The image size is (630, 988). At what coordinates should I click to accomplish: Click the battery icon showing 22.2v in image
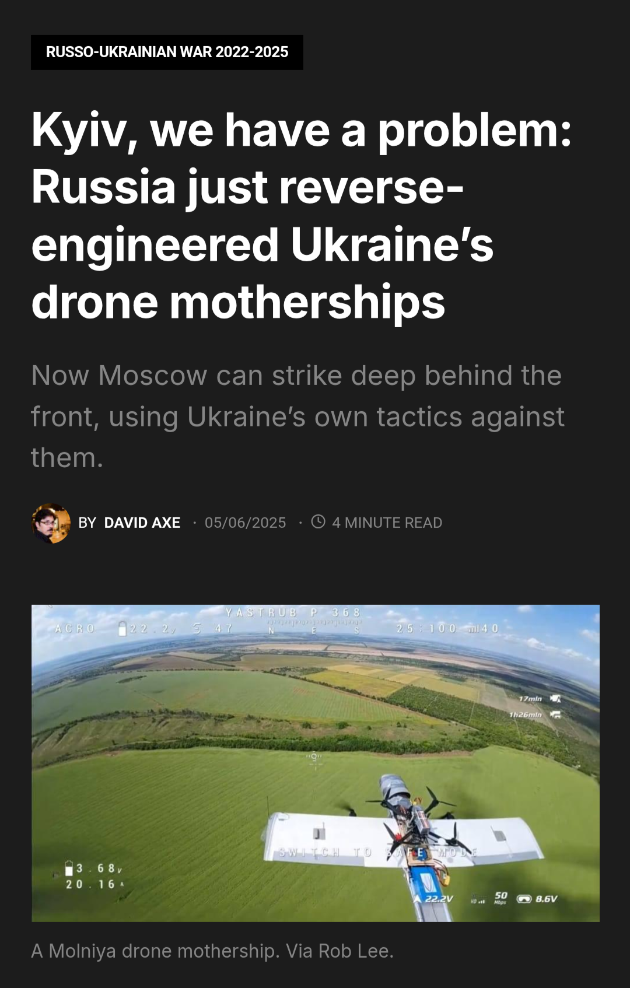123,628
